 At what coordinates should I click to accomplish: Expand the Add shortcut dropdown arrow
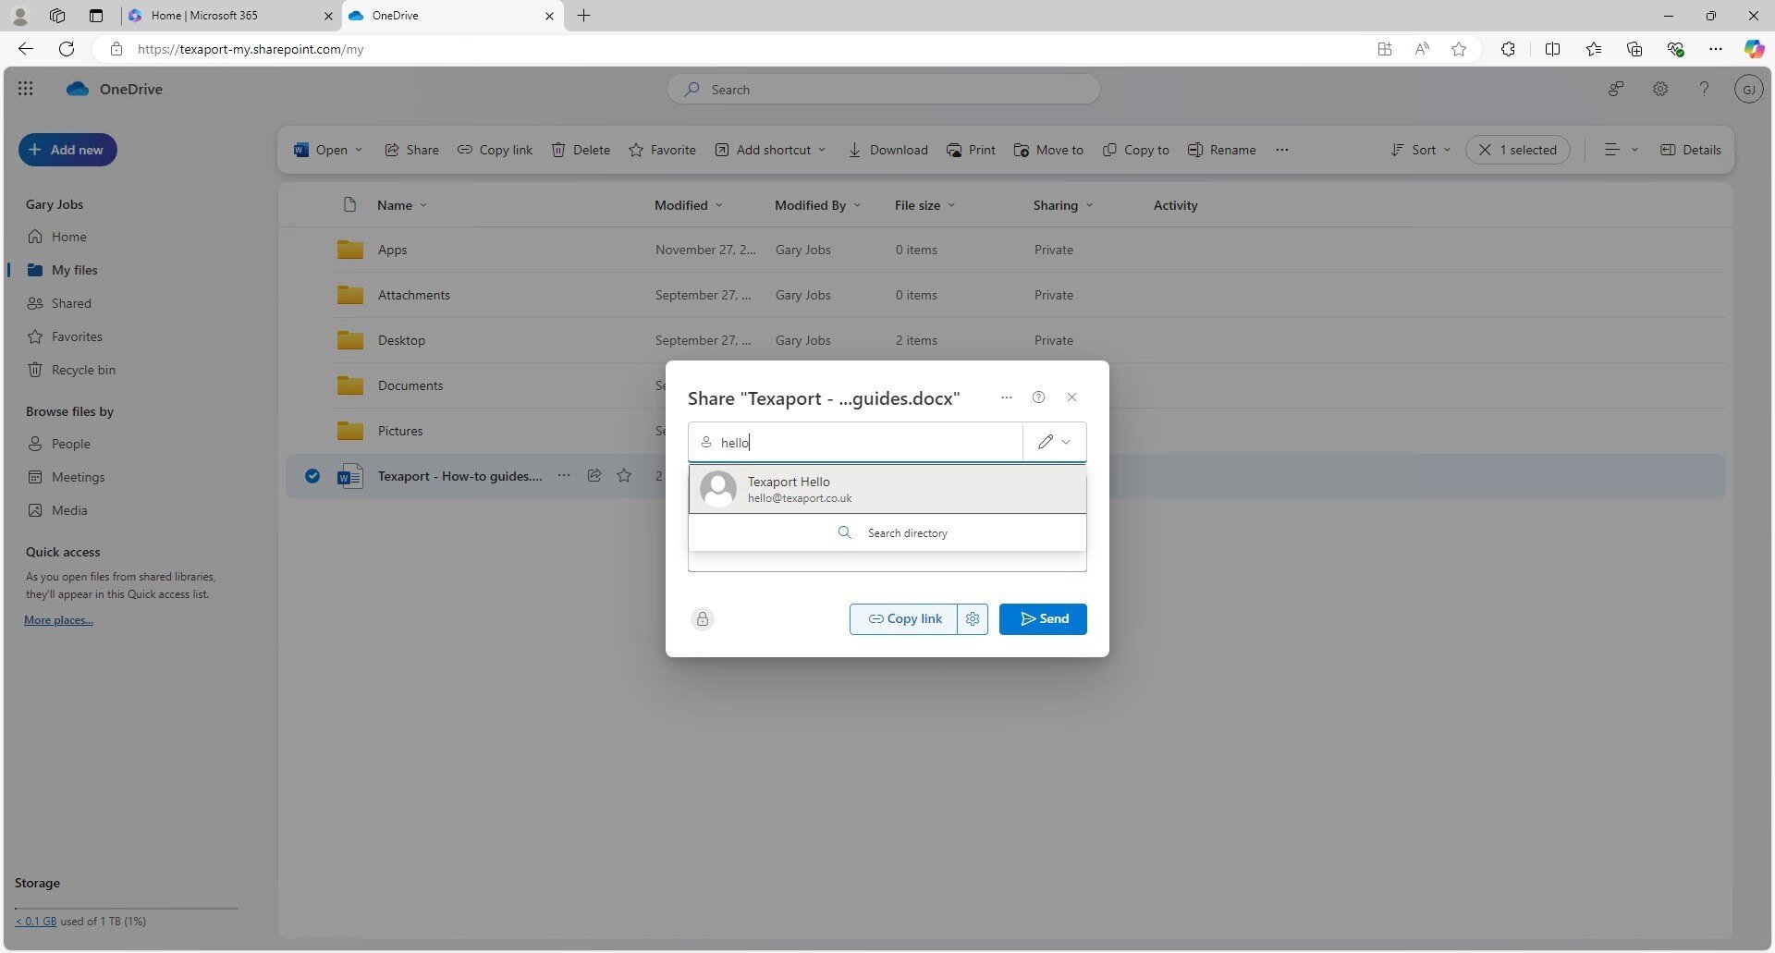[x=821, y=149]
